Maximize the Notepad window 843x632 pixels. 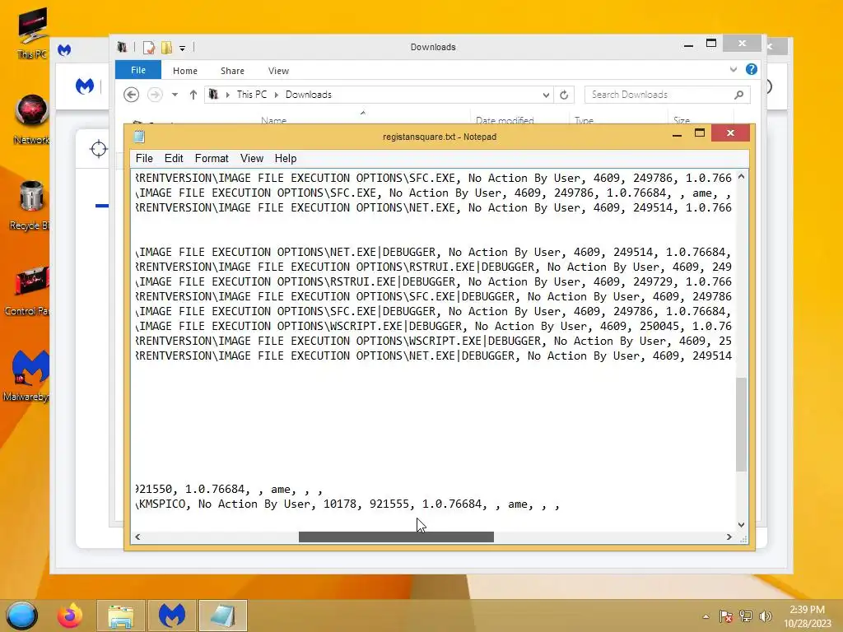(x=700, y=133)
